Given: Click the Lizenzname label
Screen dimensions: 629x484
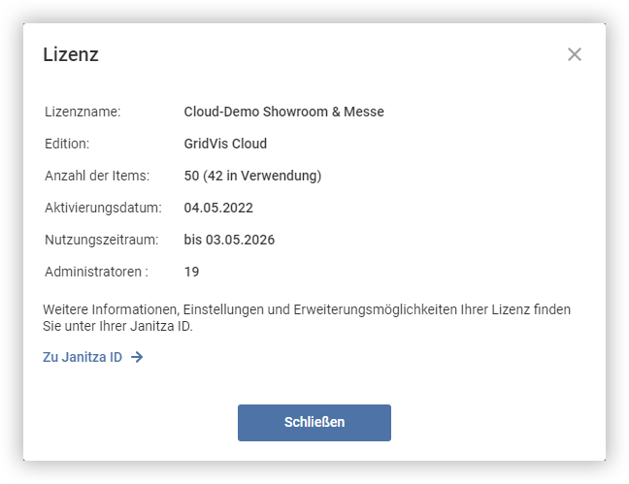Looking at the screenshot, I should 83,112.
